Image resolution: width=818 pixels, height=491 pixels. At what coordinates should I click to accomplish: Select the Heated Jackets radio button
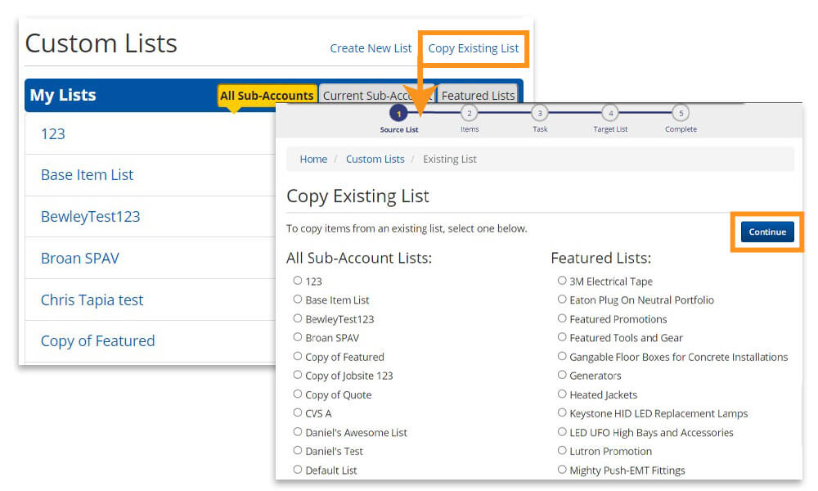(x=562, y=394)
